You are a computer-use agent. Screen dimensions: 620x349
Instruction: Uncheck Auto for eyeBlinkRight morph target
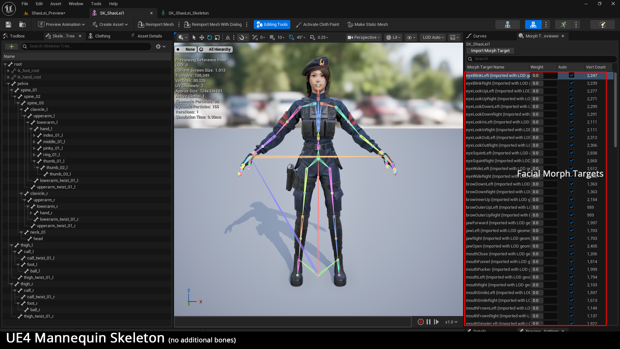[x=572, y=83]
